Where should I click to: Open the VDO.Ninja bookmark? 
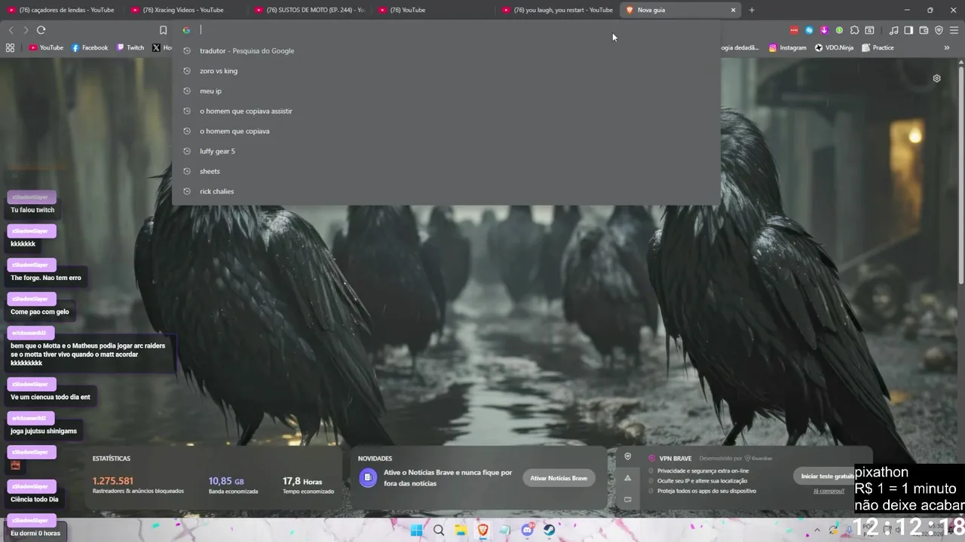[x=834, y=47]
